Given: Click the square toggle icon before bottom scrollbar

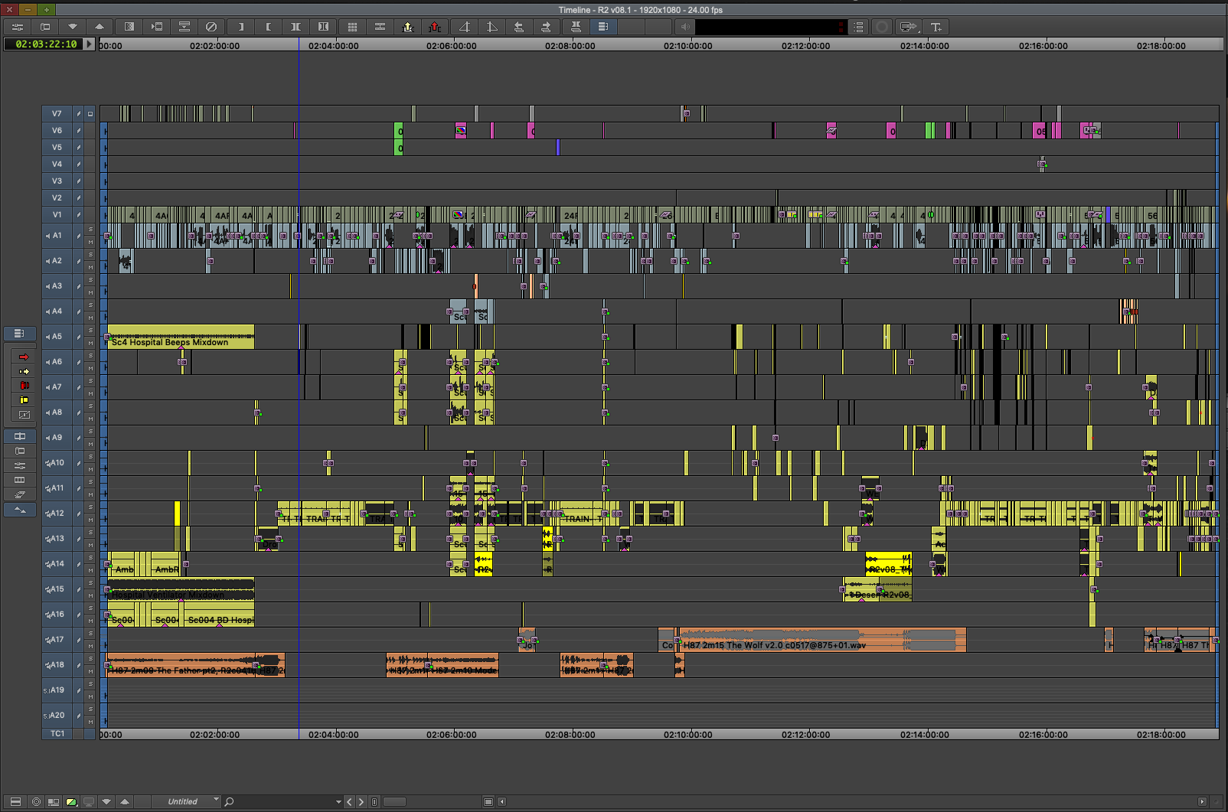Looking at the screenshot, I should pos(488,802).
